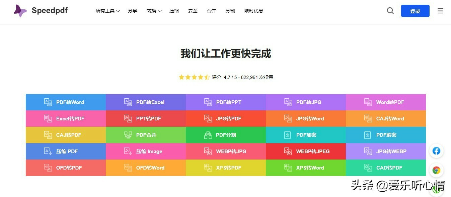Open the site search magnifier icon
Image resolution: width=451 pixels, height=197 pixels.
click(390, 11)
